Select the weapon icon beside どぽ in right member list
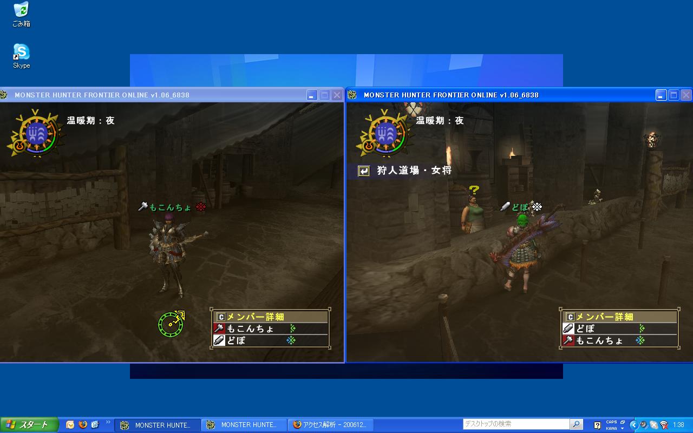 (568, 329)
